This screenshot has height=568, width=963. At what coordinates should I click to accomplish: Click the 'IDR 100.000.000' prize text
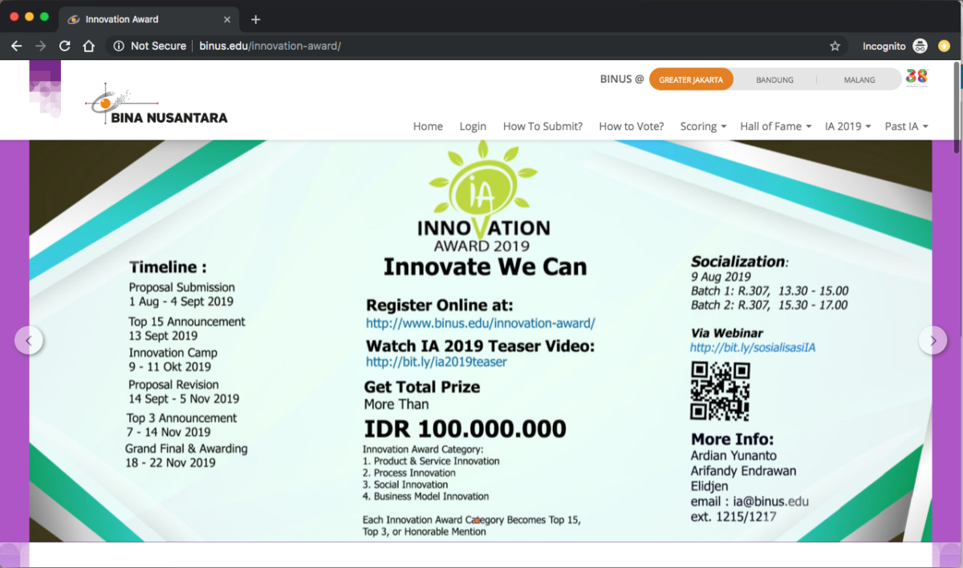click(465, 428)
